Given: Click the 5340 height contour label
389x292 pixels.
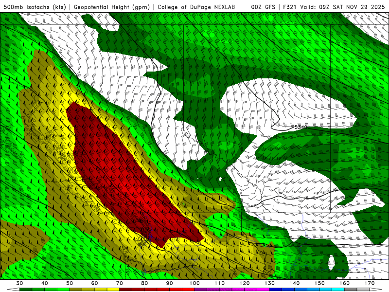Looking at the screenshot, I should coord(301,127).
